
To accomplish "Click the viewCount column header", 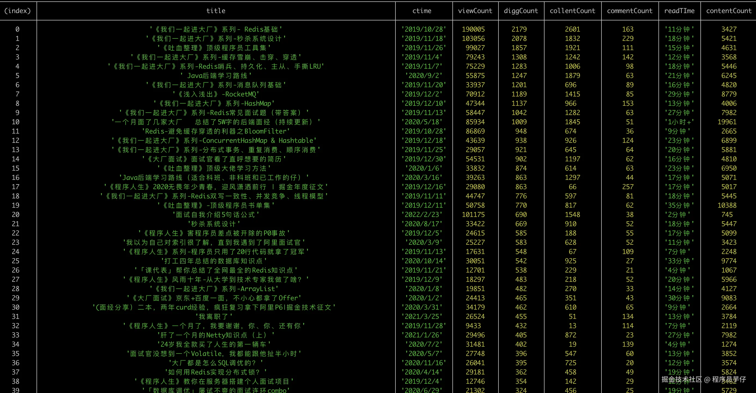I will click(x=475, y=11).
